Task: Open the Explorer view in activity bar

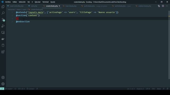Action: click(3, 7)
